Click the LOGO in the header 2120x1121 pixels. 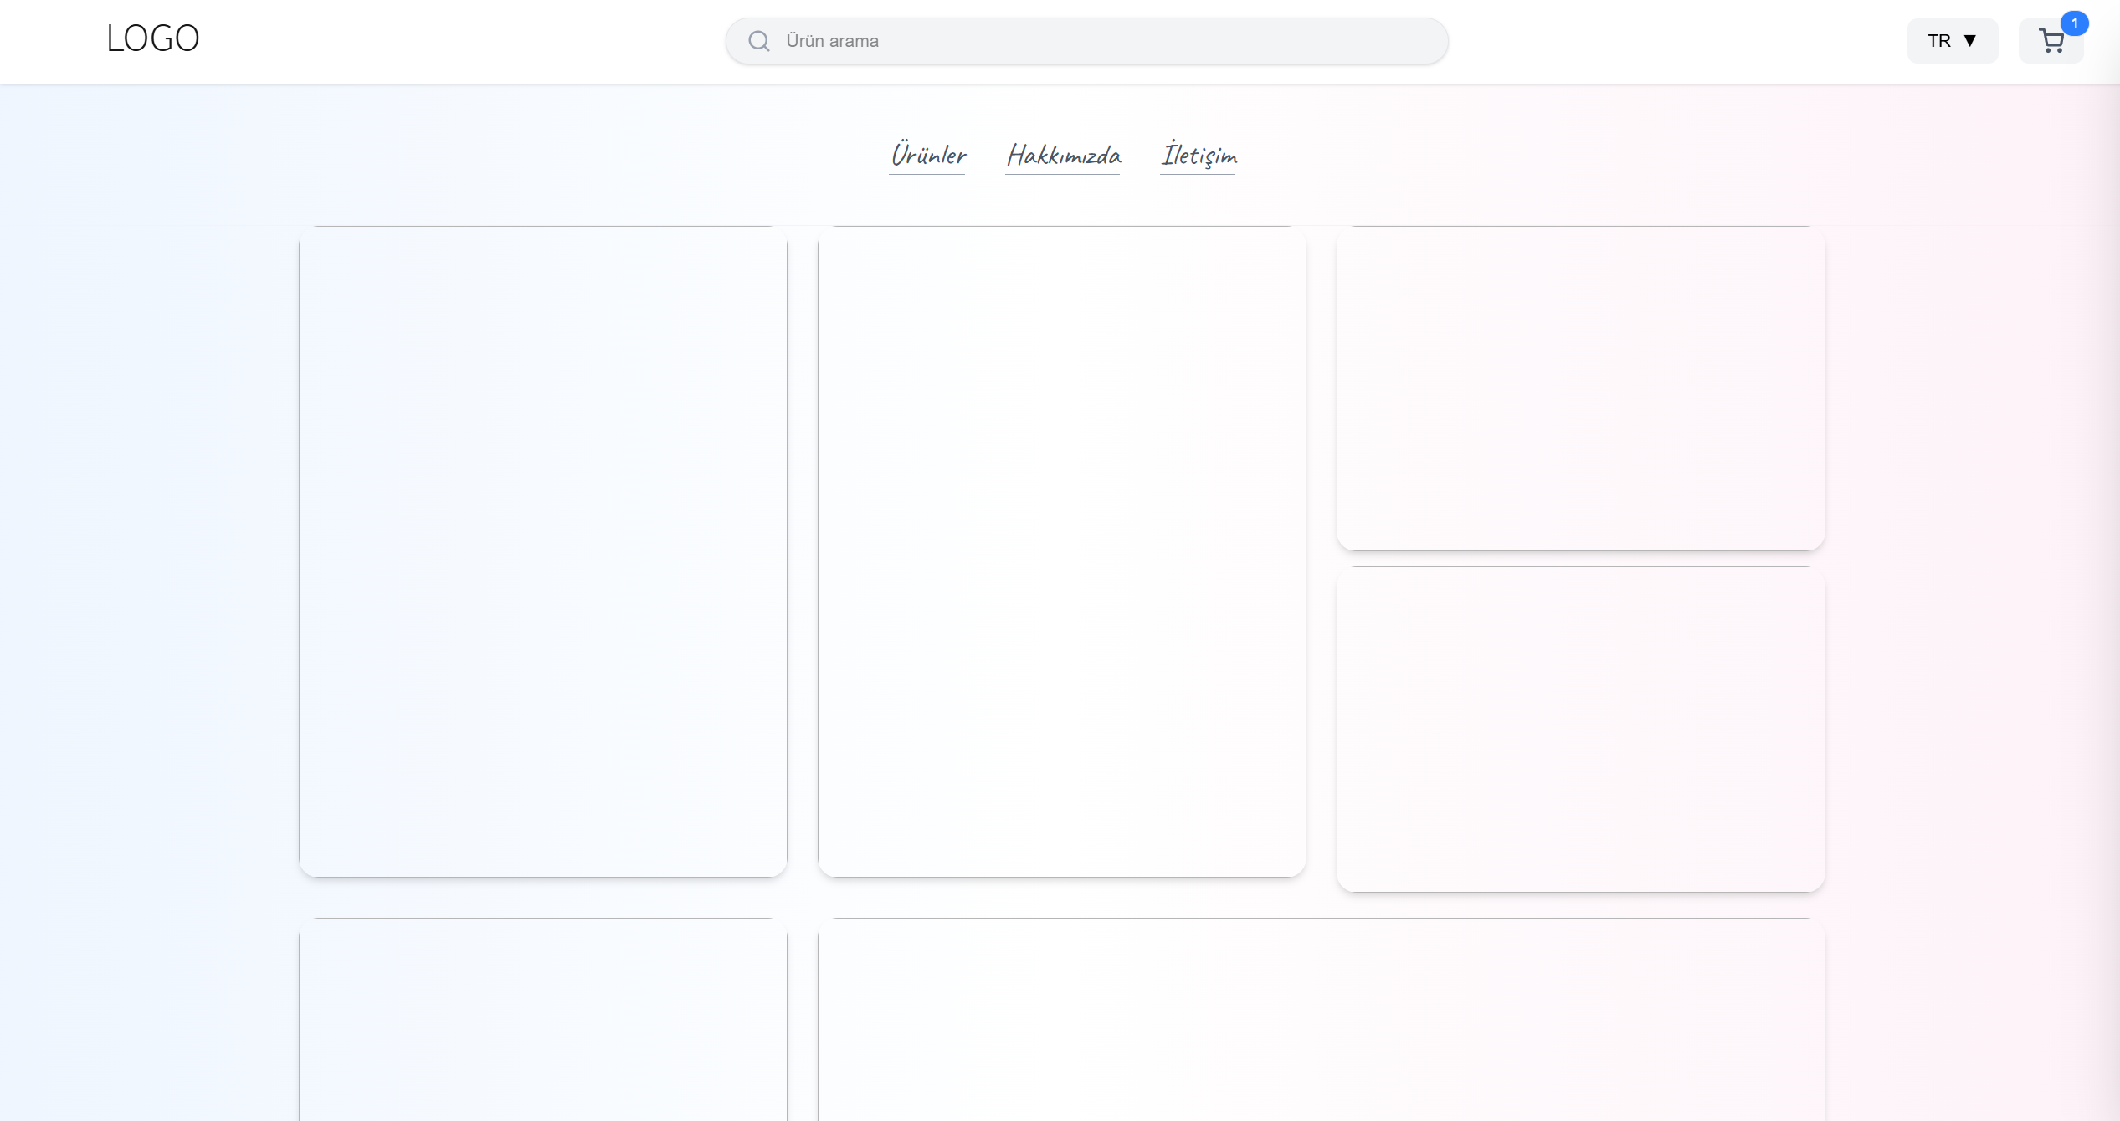(152, 38)
